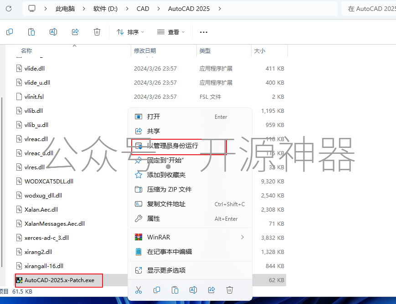Click the Copy icon in the Explorer toolbar

point(10,32)
